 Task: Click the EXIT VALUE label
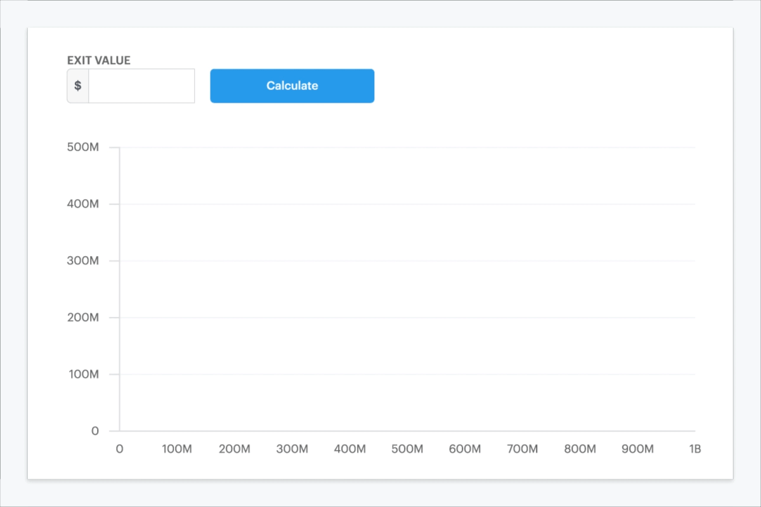(98, 60)
